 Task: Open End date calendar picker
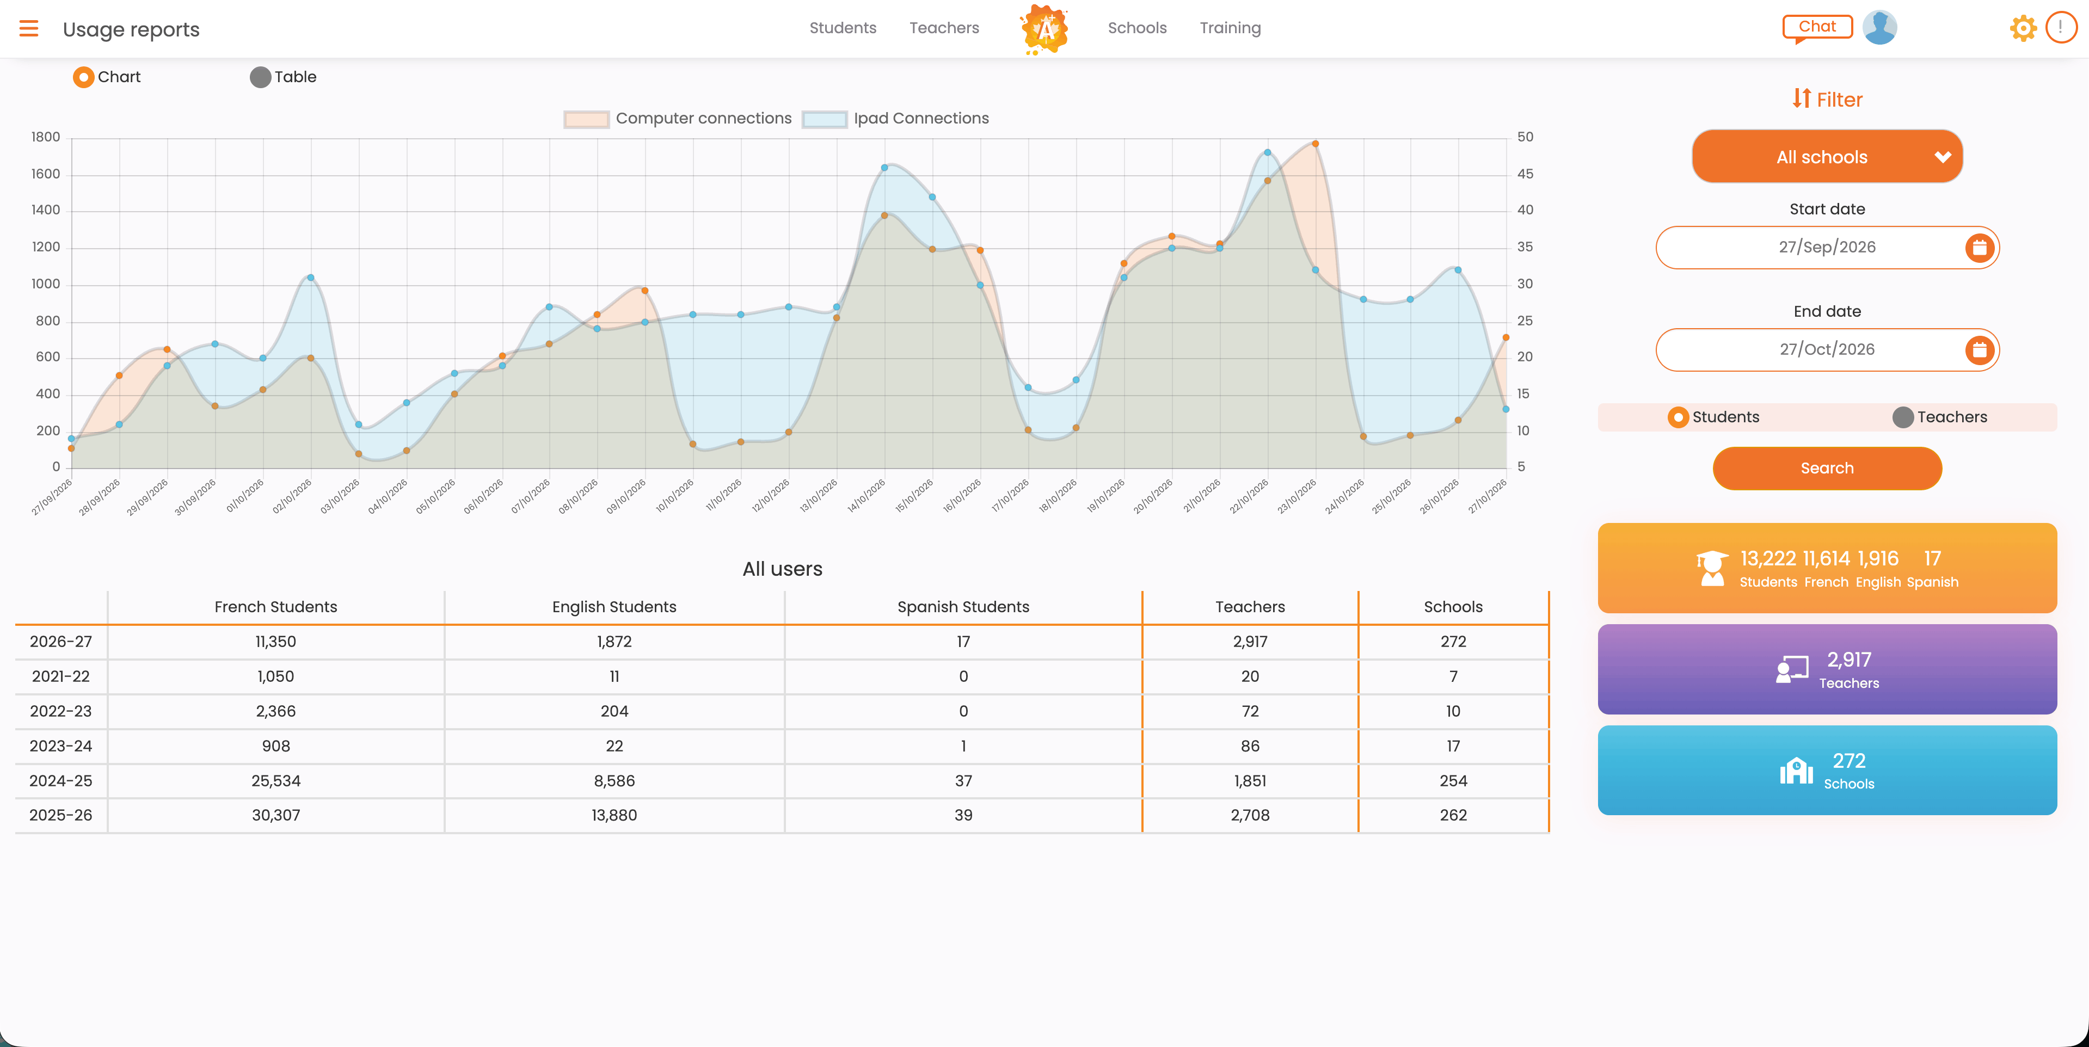(1980, 349)
